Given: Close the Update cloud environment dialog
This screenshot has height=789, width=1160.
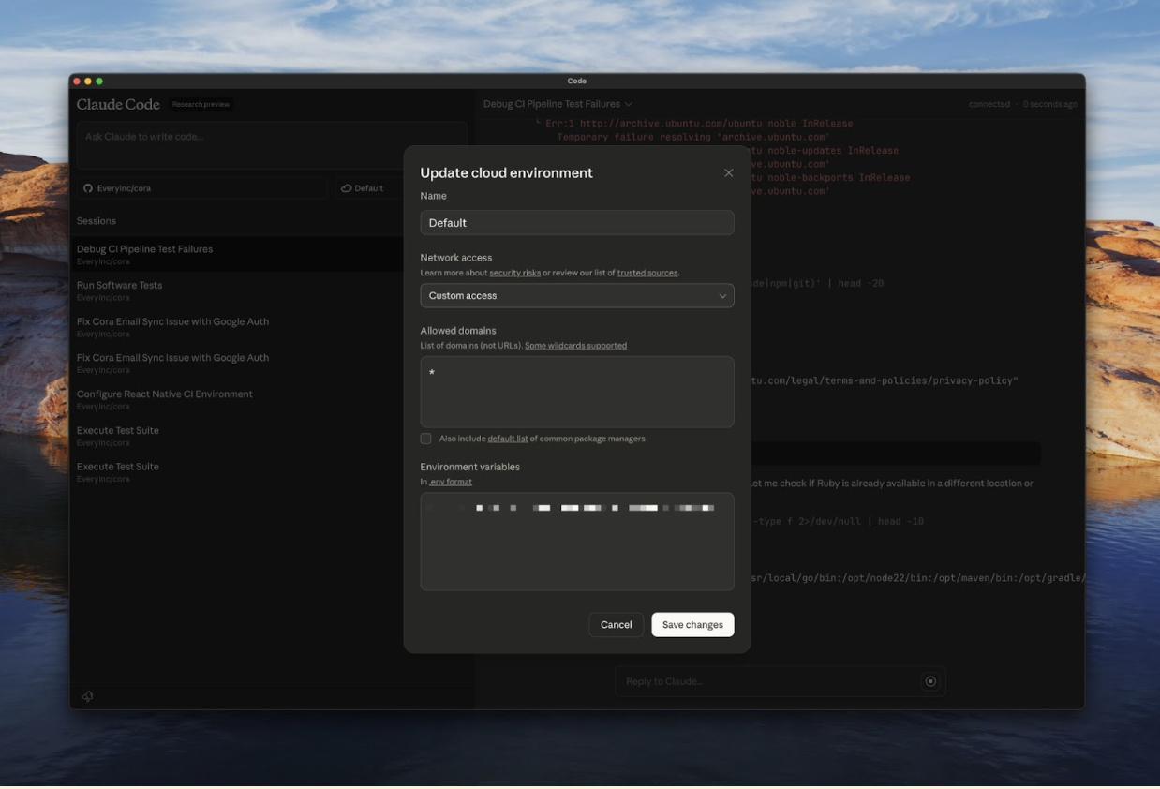Looking at the screenshot, I should point(728,173).
